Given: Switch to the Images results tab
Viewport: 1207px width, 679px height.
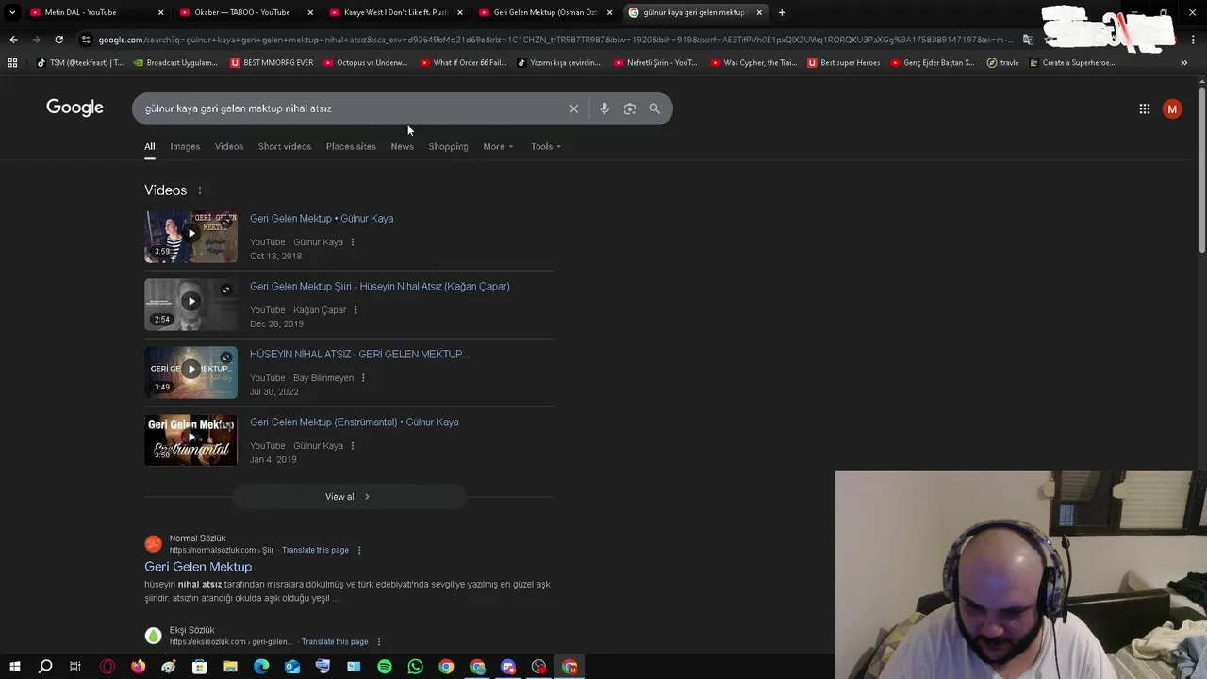Looking at the screenshot, I should tap(185, 147).
